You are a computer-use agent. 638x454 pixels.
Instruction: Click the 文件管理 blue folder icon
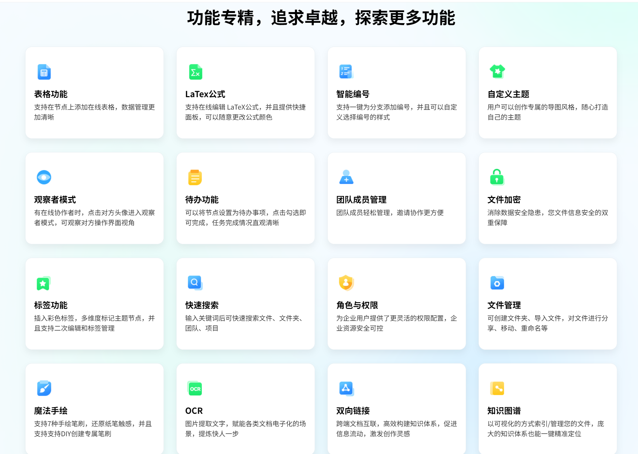pos(497,283)
